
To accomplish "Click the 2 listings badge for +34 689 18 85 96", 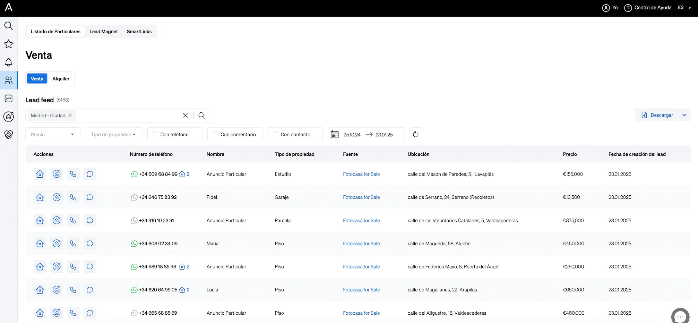I will [x=184, y=267].
